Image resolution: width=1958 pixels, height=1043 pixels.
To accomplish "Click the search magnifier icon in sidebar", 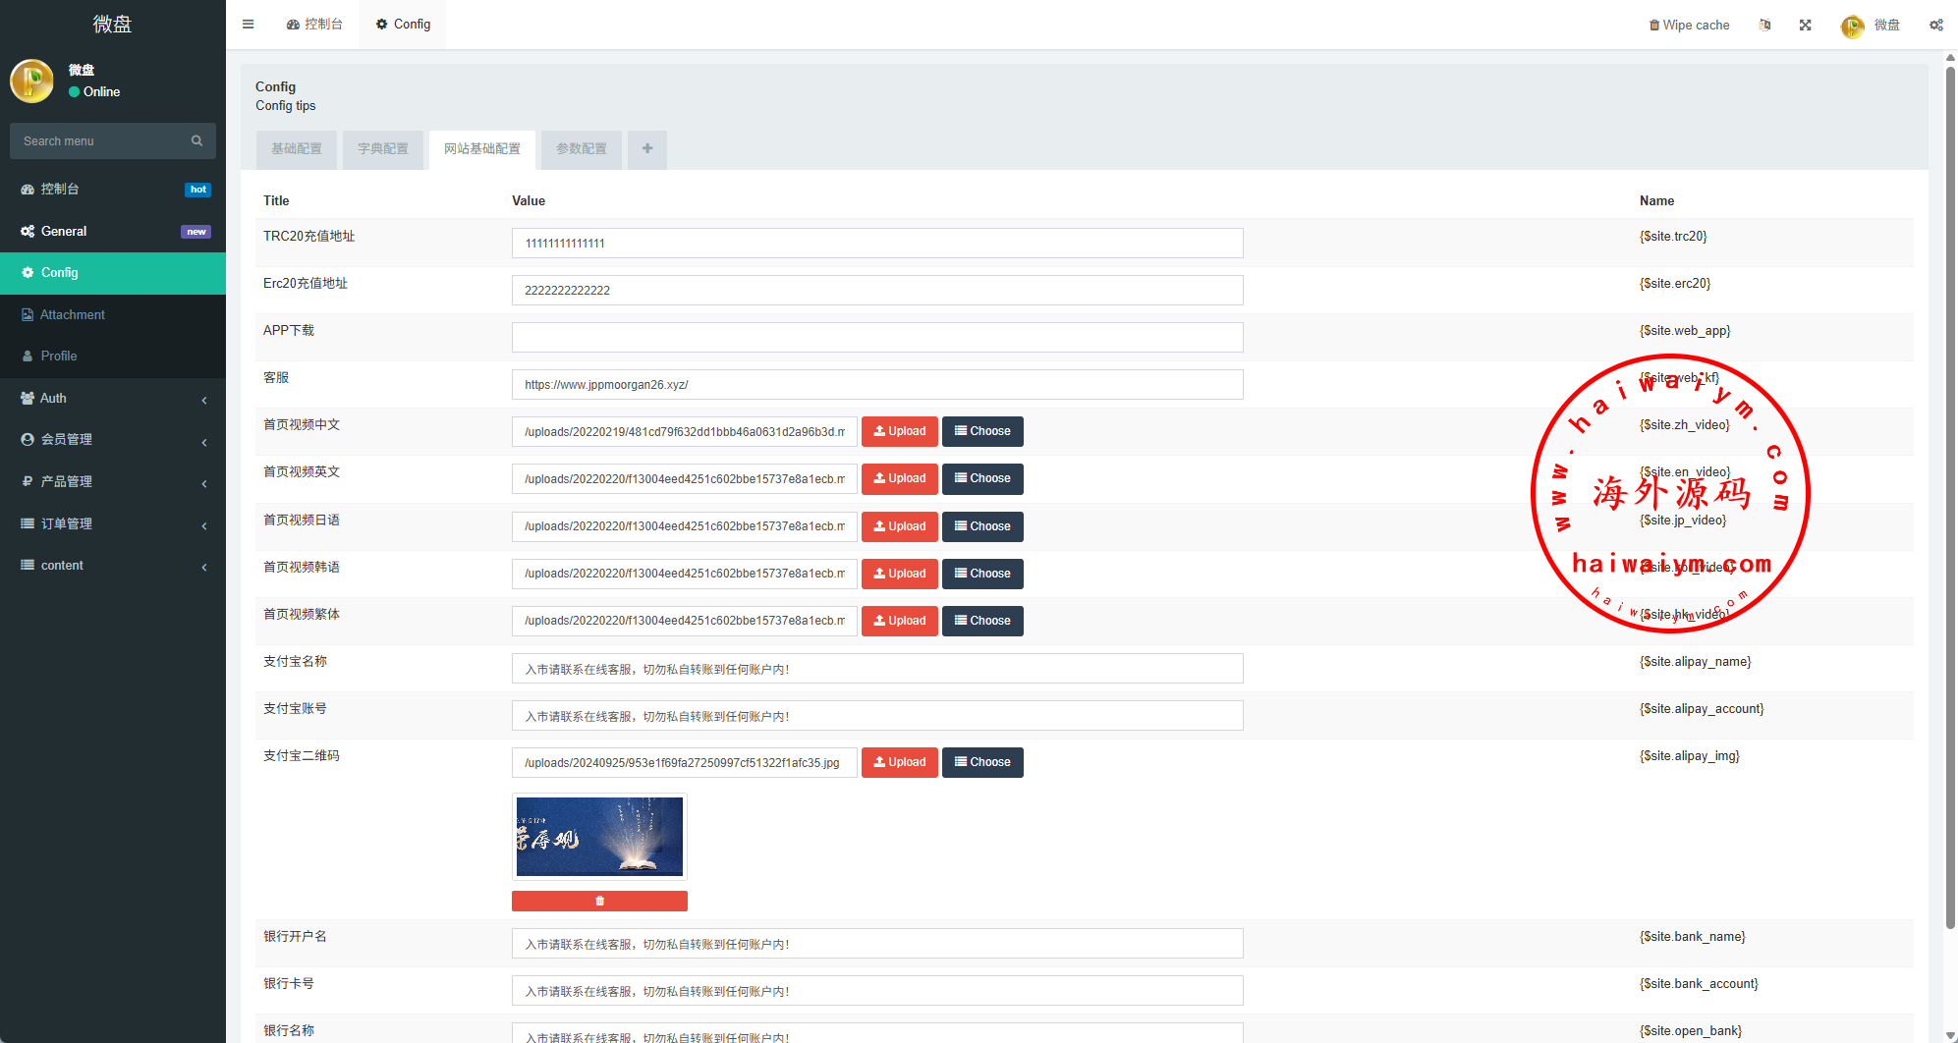I will (x=196, y=141).
